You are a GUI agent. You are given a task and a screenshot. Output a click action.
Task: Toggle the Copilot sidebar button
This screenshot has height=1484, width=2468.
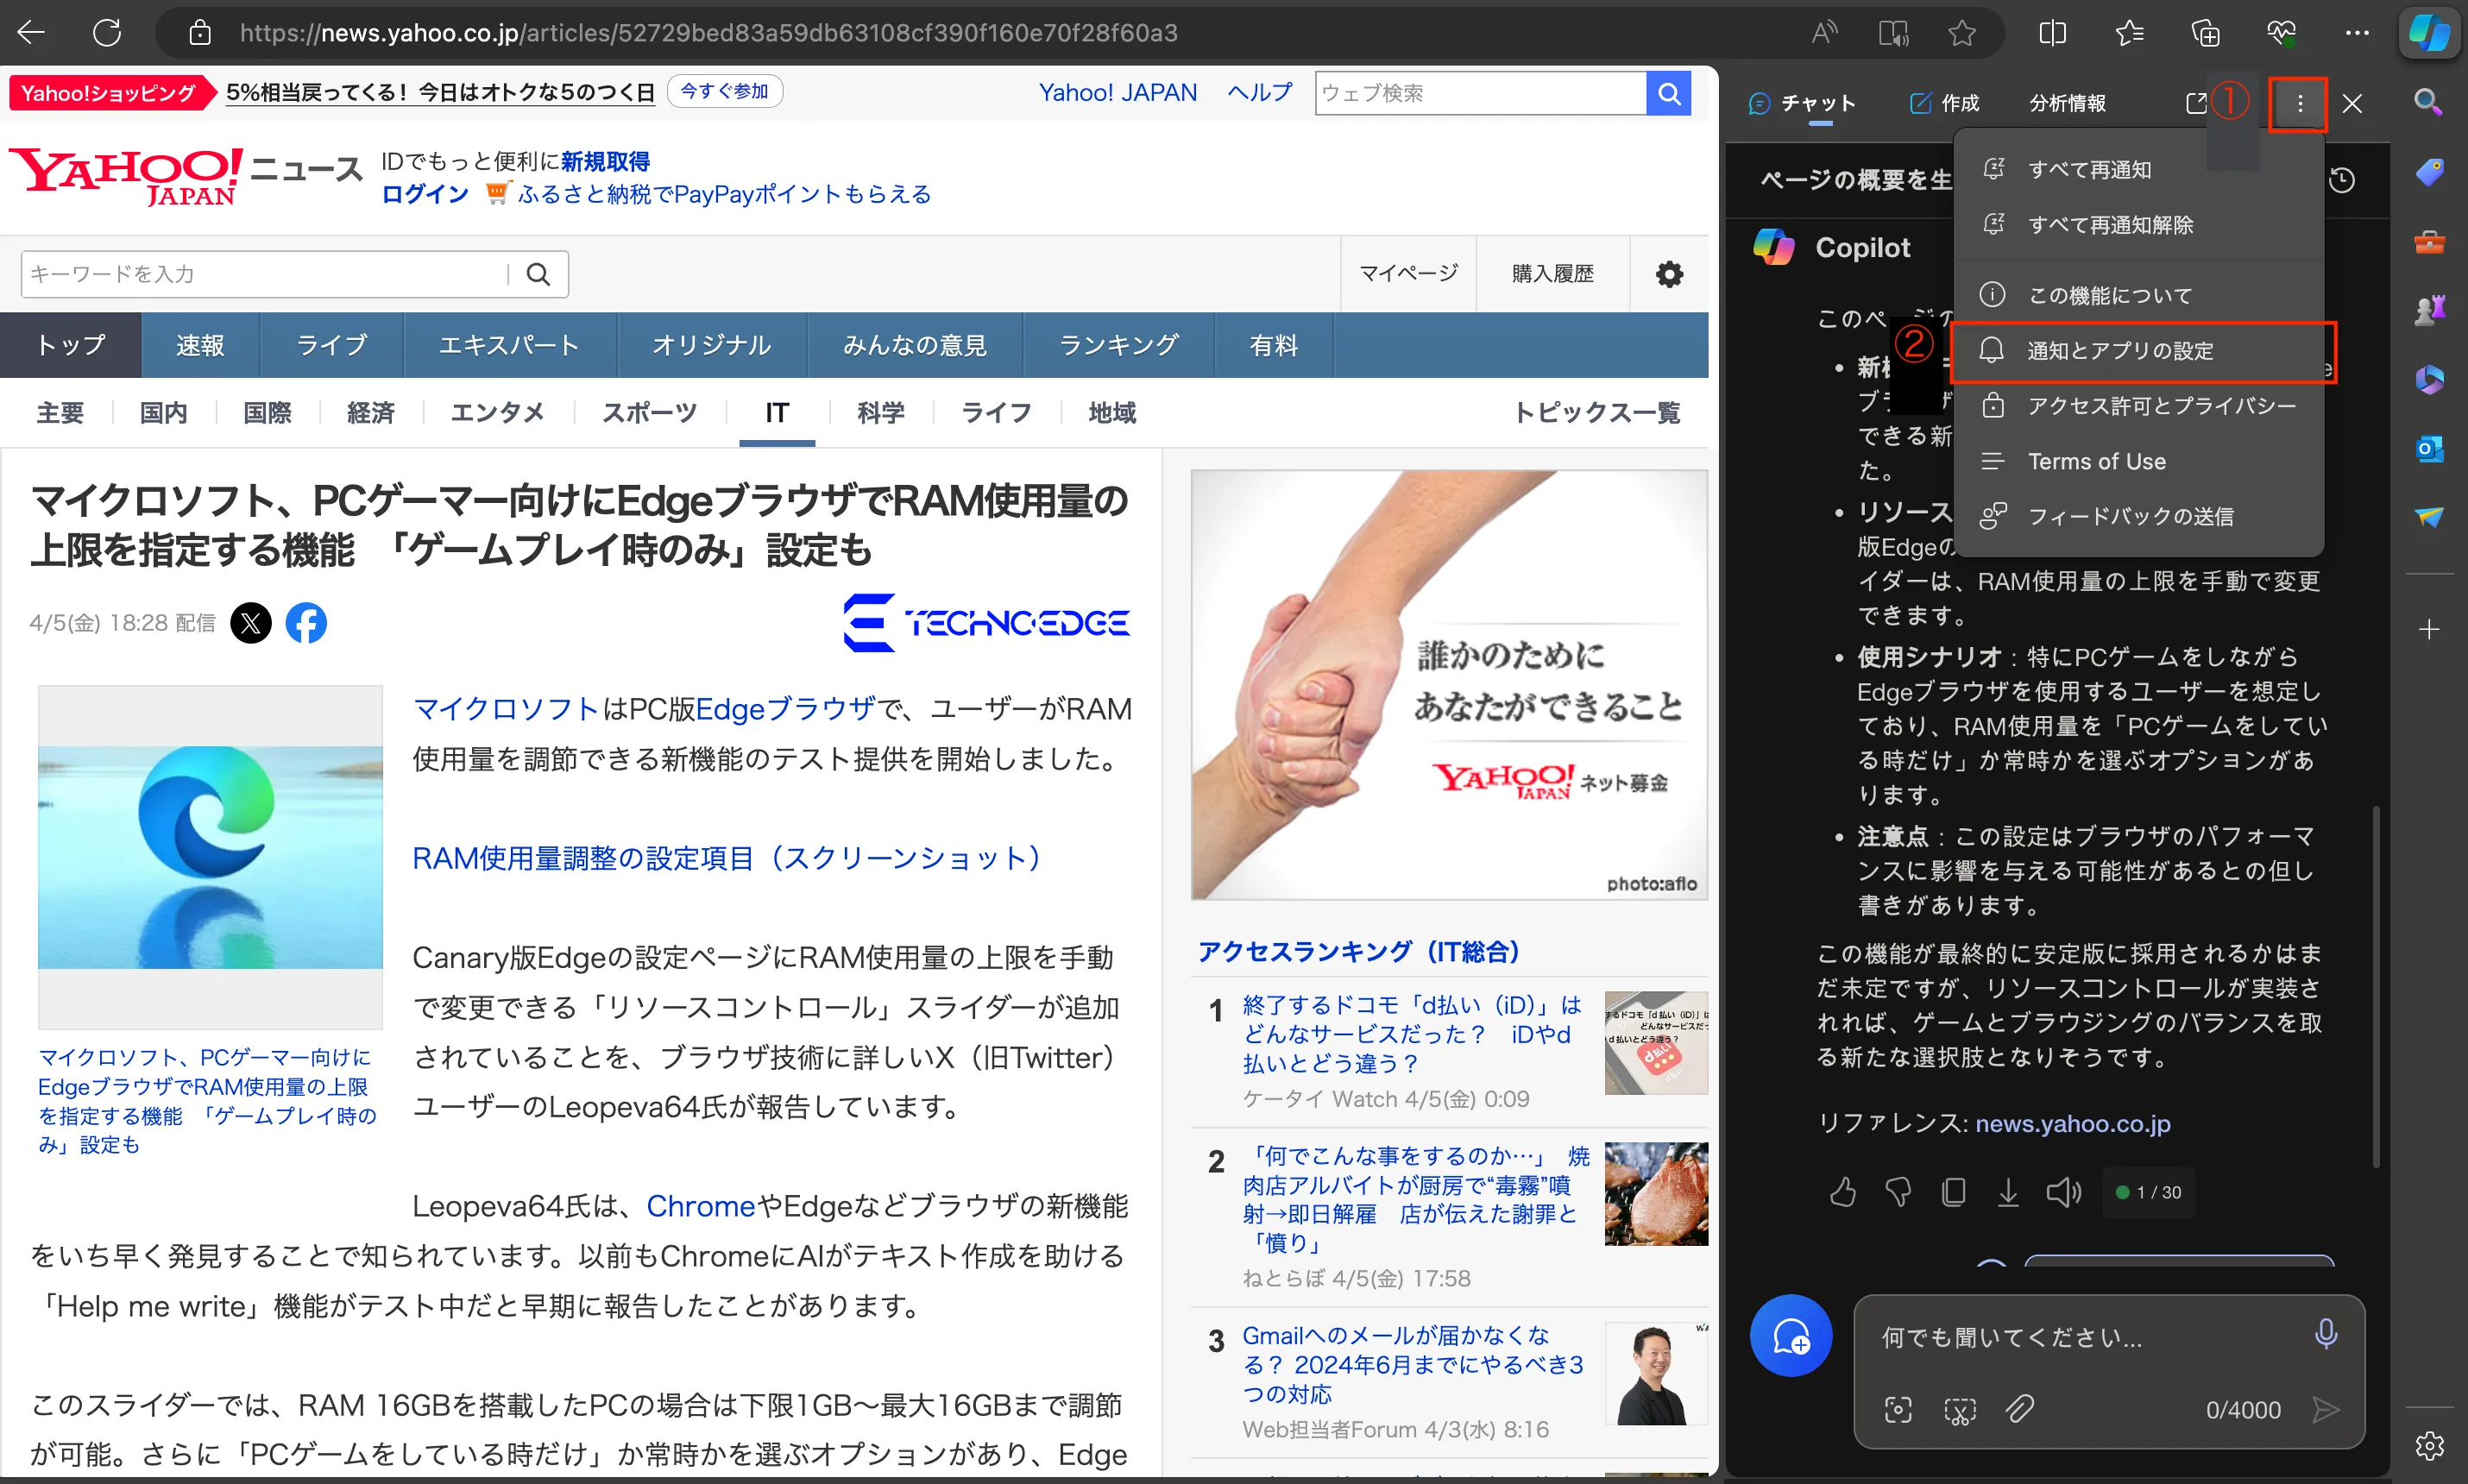(x=2429, y=33)
